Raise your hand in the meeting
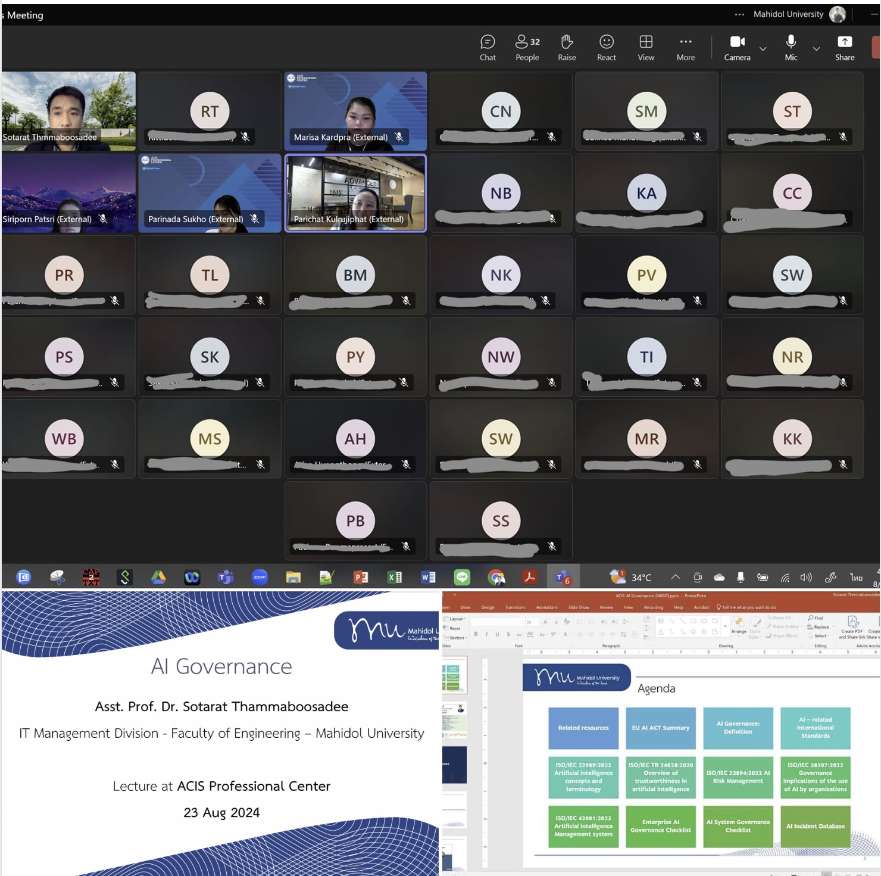 pos(567,48)
